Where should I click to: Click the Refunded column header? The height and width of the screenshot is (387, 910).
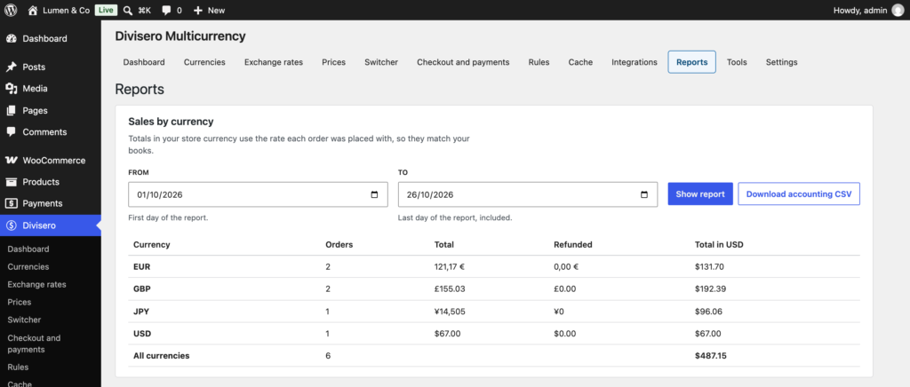point(573,244)
